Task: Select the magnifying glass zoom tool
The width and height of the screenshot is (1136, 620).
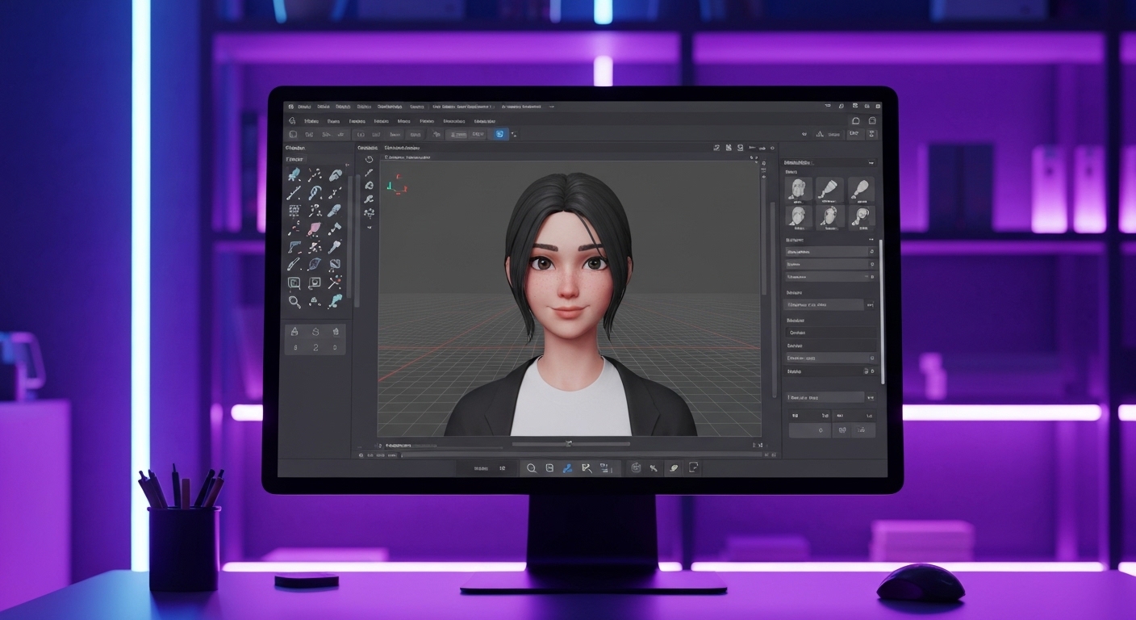Action: coord(295,300)
